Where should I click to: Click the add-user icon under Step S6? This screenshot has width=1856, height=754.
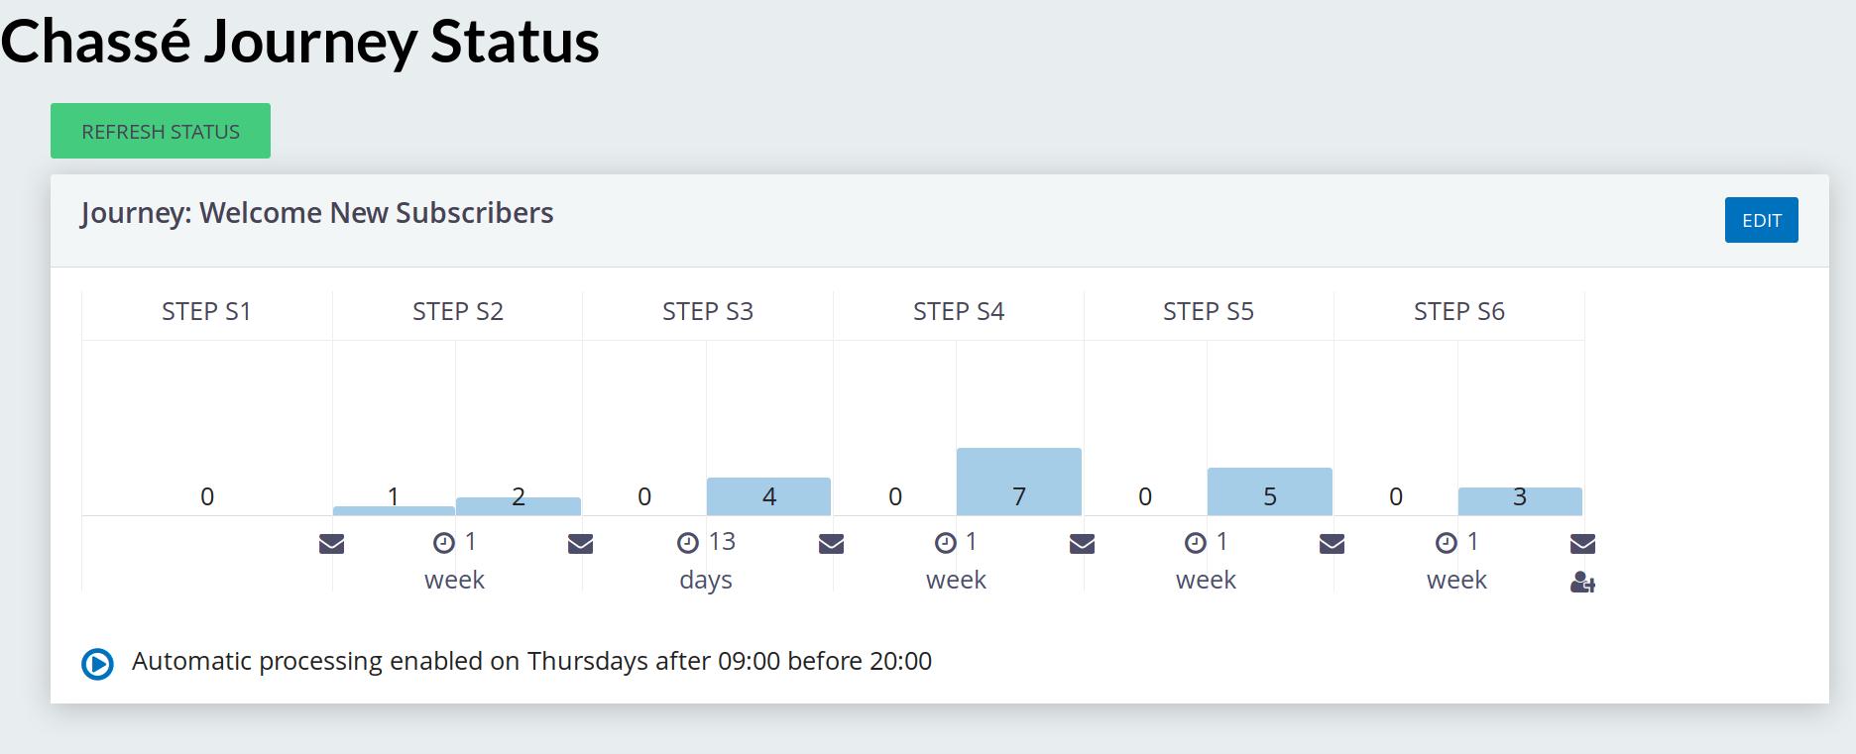click(x=1582, y=583)
